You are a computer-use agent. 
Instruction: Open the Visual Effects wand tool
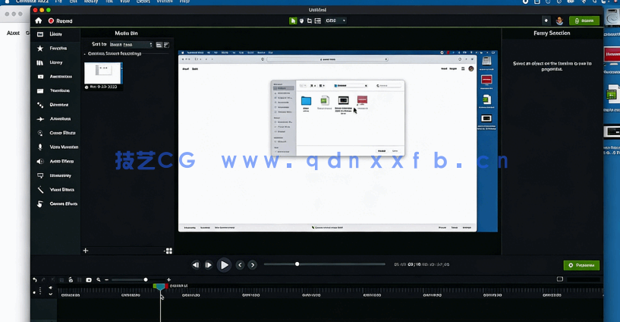click(40, 190)
